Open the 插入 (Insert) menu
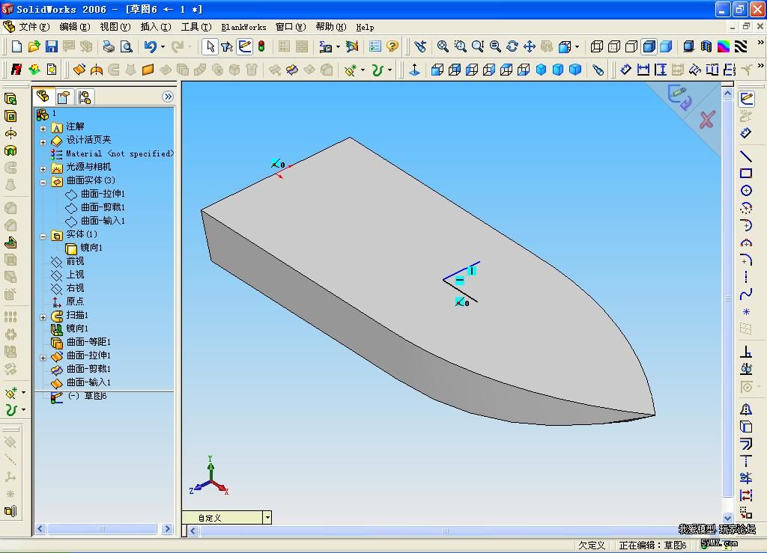The width and height of the screenshot is (767, 553). 156,27
